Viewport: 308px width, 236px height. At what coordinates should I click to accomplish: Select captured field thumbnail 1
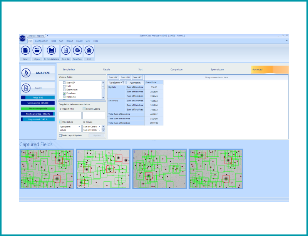pyautogui.click(x=103, y=169)
